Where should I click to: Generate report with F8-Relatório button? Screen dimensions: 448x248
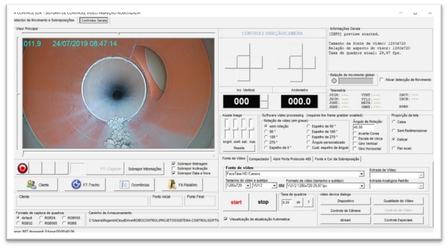coord(182,185)
